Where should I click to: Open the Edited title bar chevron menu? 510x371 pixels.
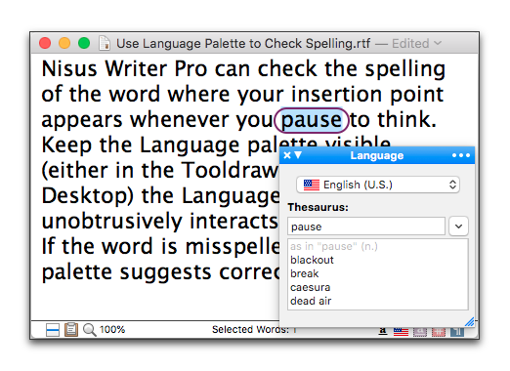[x=438, y=43]
